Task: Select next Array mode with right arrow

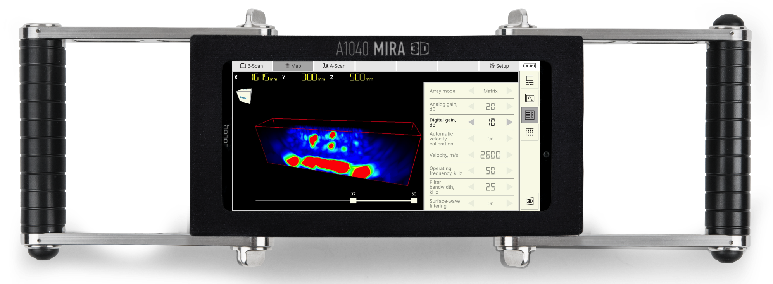Action: coord(509,91)
